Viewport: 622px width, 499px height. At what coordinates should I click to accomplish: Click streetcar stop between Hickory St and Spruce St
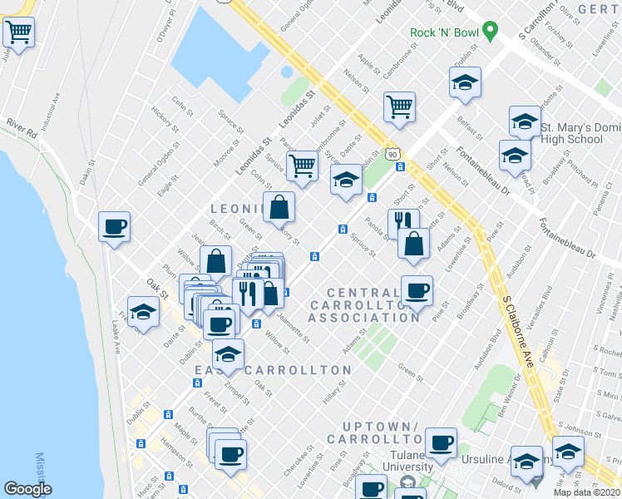(314, 257)
